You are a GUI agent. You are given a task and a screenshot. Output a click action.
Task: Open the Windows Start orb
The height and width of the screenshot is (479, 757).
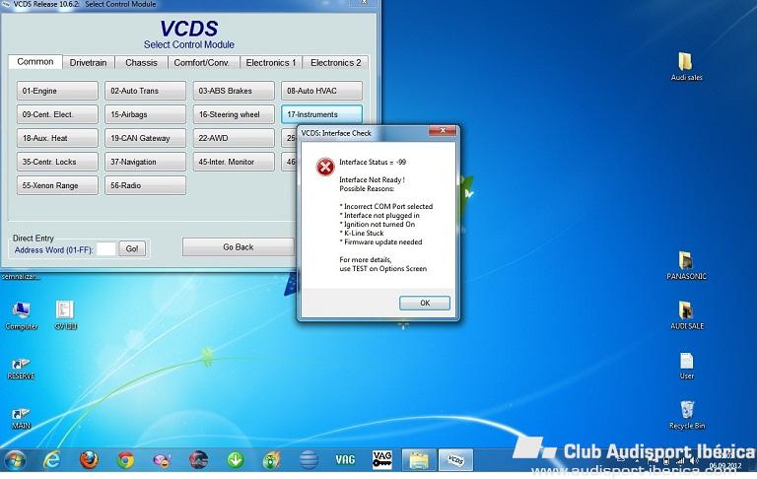15,459
